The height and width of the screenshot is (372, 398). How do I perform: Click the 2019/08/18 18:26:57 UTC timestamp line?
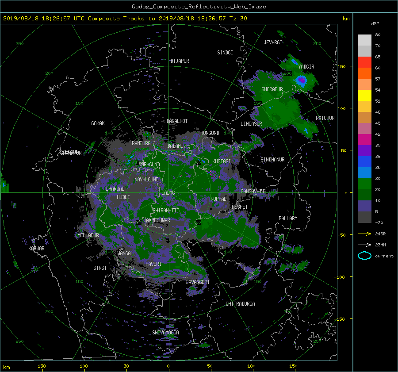[x=125, y=19]
